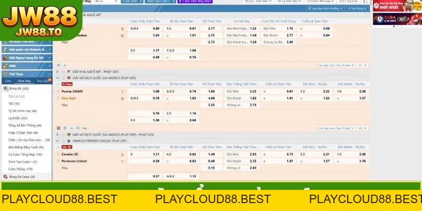Image resolution: width=422 pixels, height=211 pixels.
Task: Open the 27 more-markets dropdown
Action: click(363, 65)
